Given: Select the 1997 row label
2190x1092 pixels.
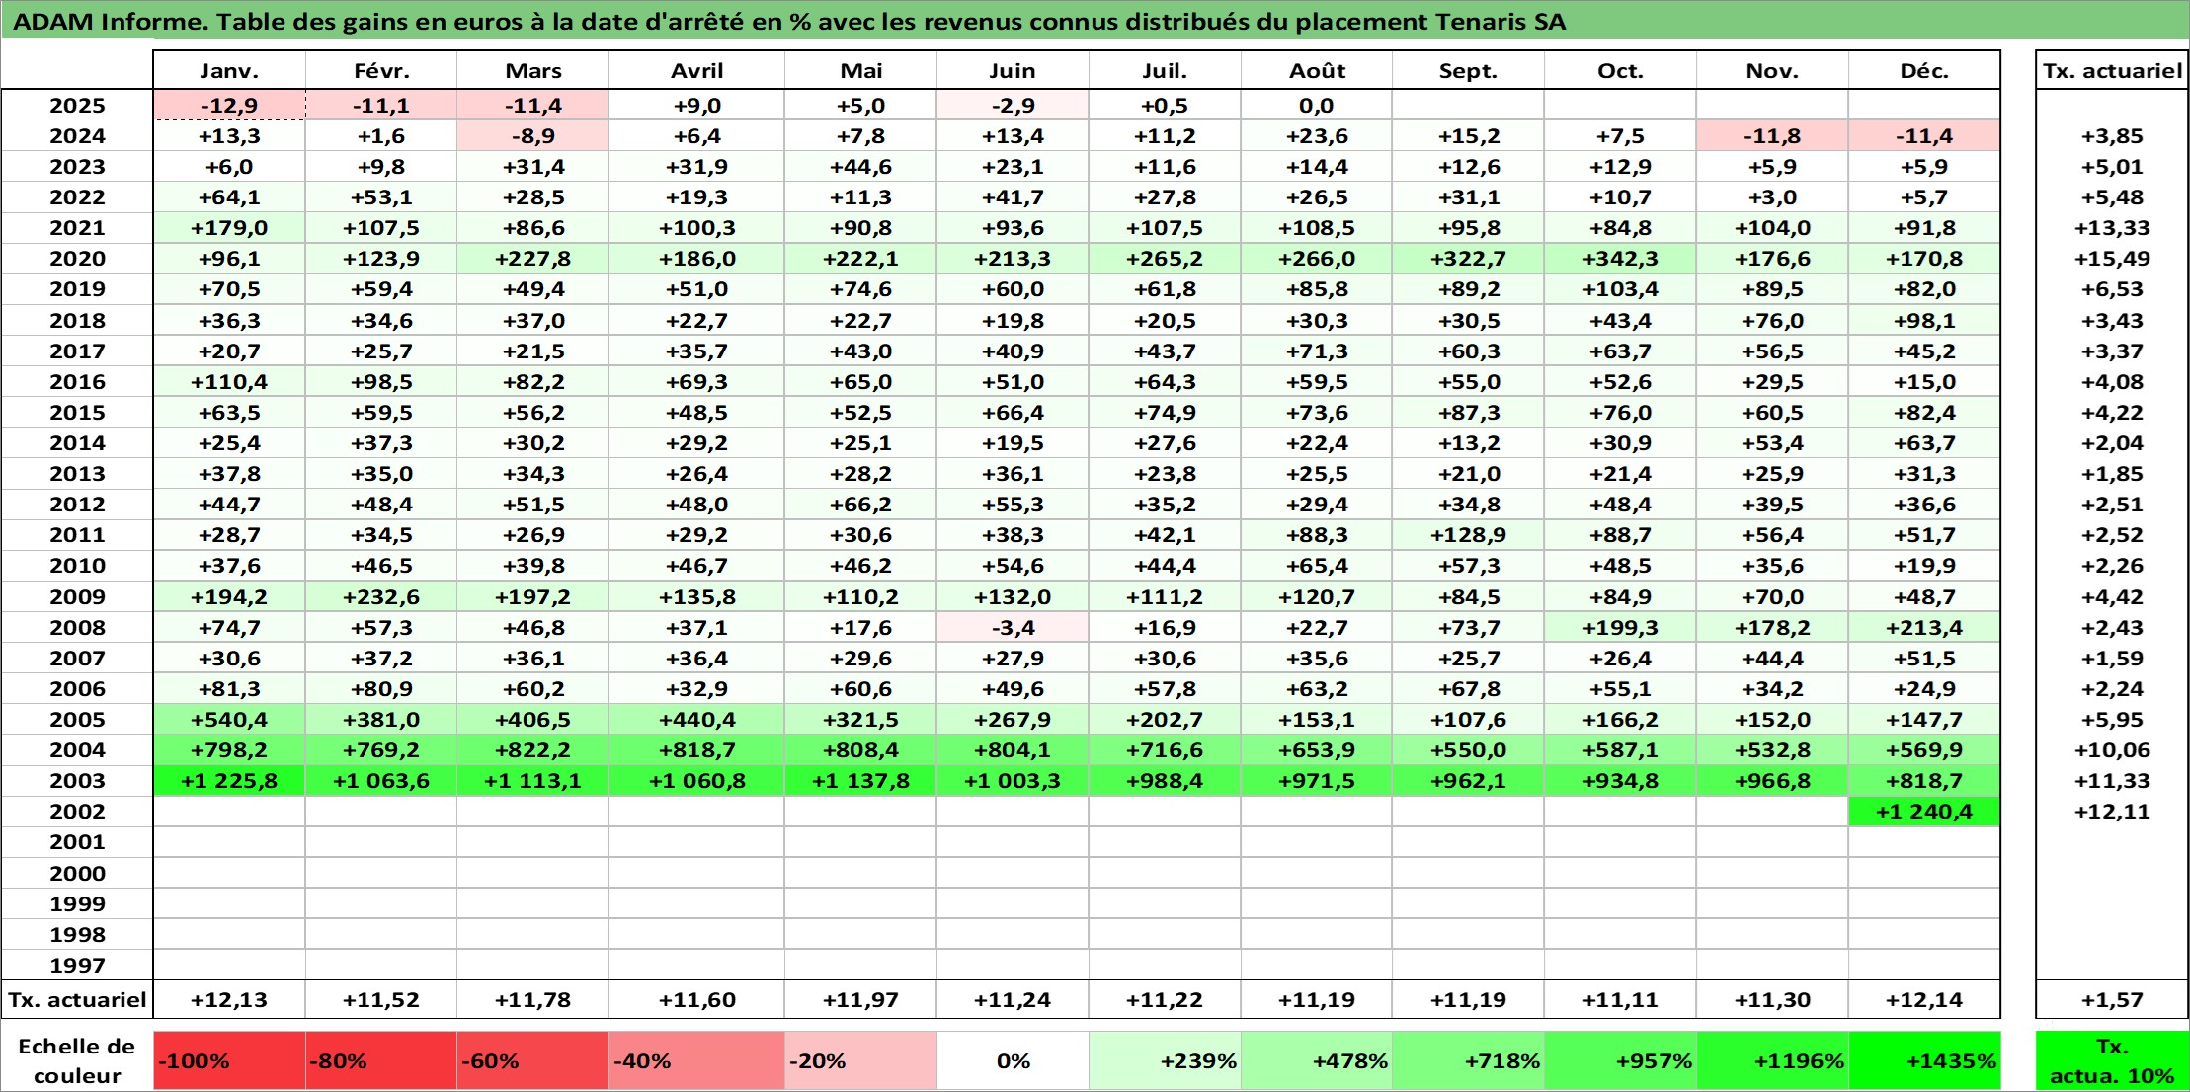Looking at the screenshot, I should (x=77, y=965).
